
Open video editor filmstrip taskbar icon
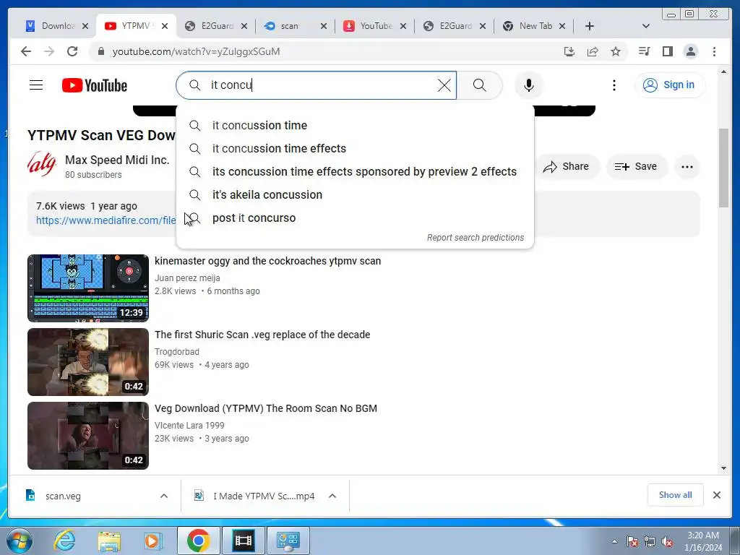(x=243, y=541)
